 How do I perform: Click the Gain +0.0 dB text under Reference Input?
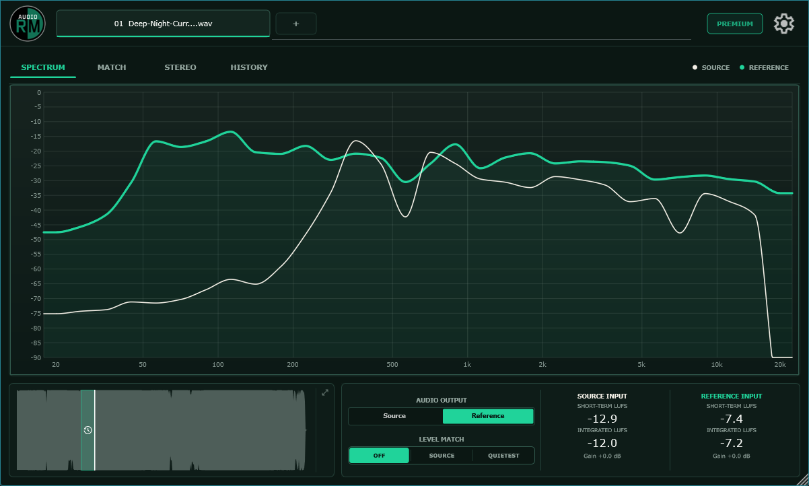pyautogui.click(x=732, y=456)
